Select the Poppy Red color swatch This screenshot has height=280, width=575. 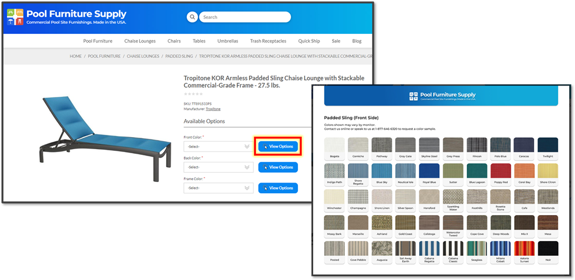click(500, 174)
